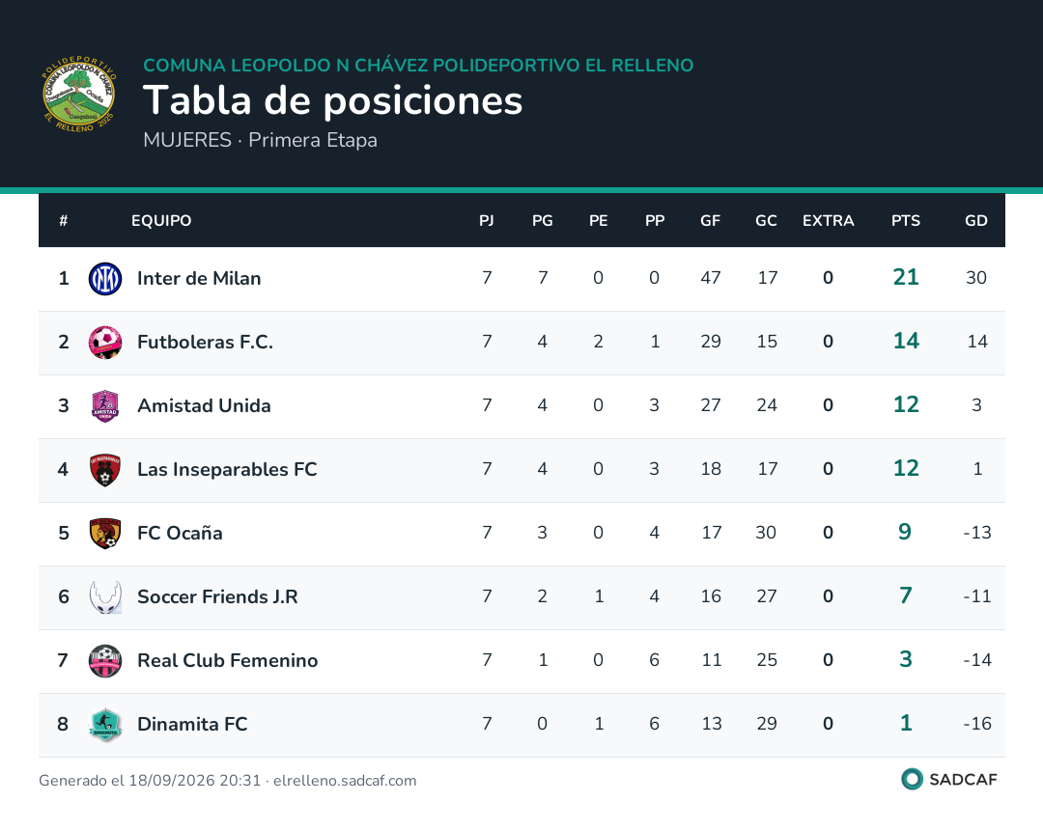Image resolution: width=1043 pixels, height=830 pixels.
Task: Click the Tabla de posiciones title
Action: [x=332, y=101]
